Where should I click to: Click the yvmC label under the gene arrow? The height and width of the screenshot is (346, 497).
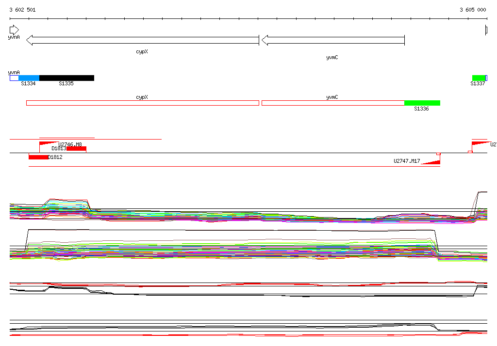(x=332, y=57)
